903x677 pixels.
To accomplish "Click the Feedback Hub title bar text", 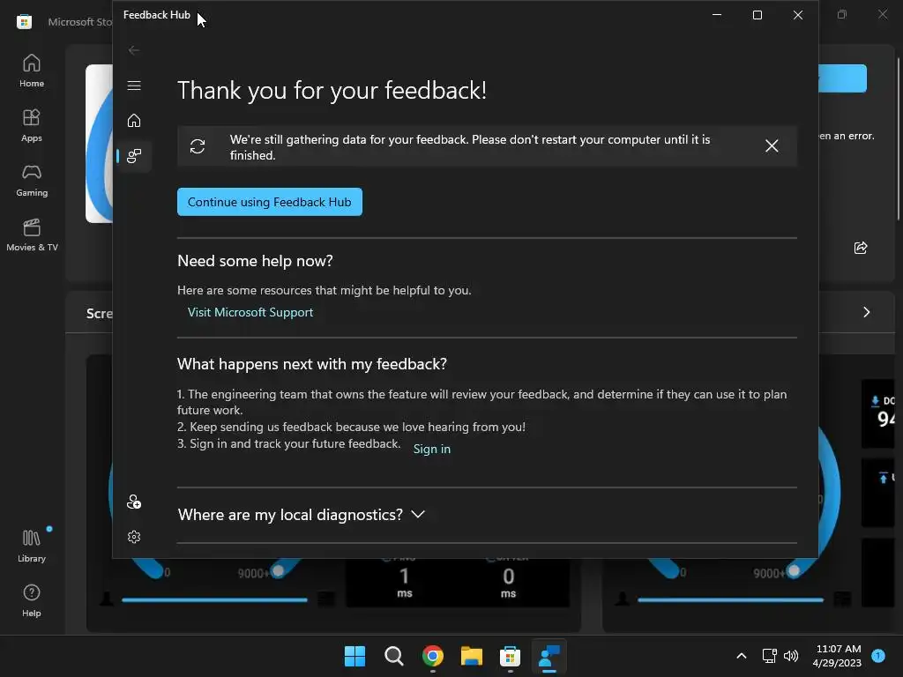I will coord(157,15).
